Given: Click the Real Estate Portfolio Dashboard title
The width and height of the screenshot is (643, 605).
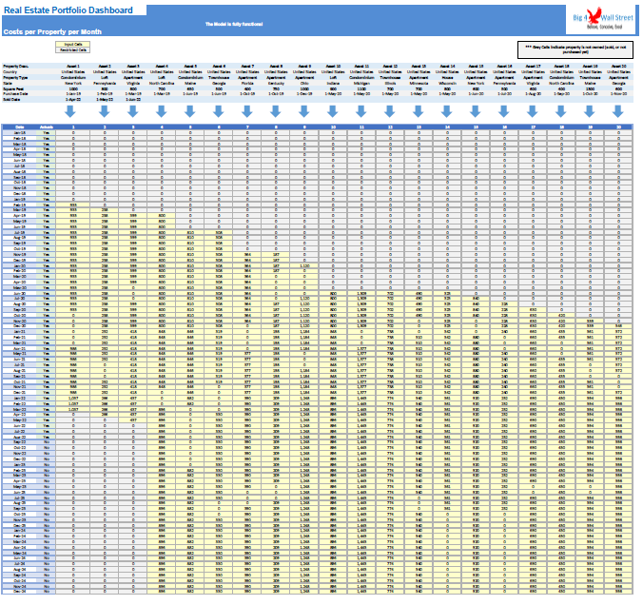Looking at the screenshot, I should (x=68, y=10).
